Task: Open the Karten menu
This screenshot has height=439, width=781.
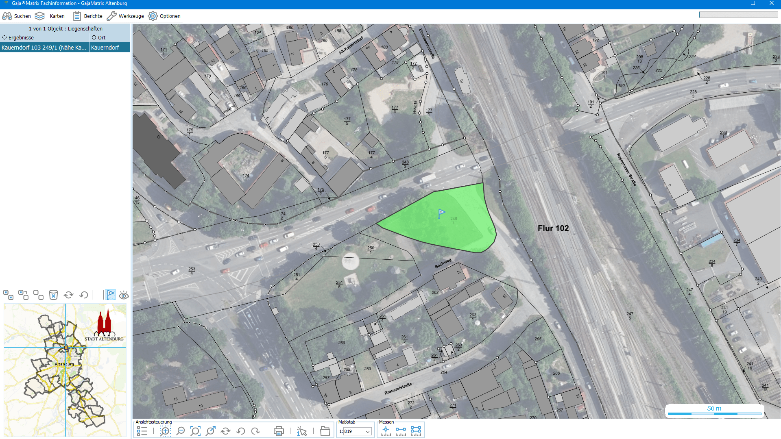Action: coord(50,16)
